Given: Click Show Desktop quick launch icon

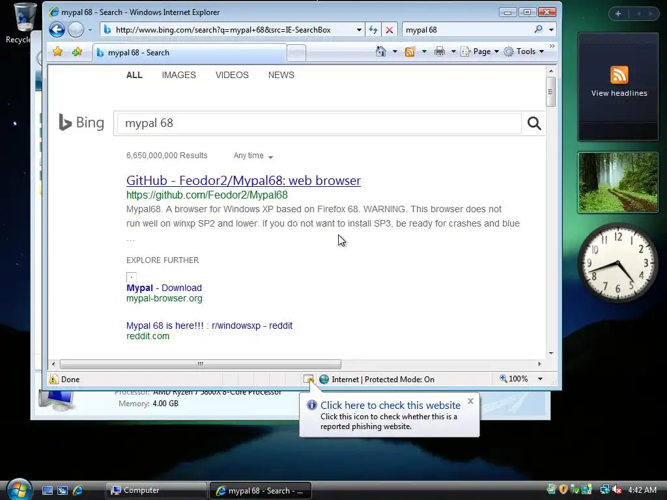Looking at the screenshot, I should [x=48, y=490].
